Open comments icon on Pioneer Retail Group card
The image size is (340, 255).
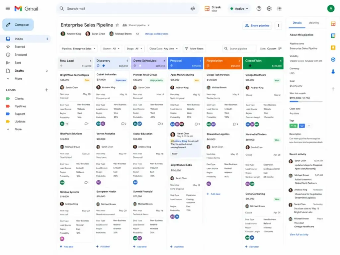[x=160, y=124]
